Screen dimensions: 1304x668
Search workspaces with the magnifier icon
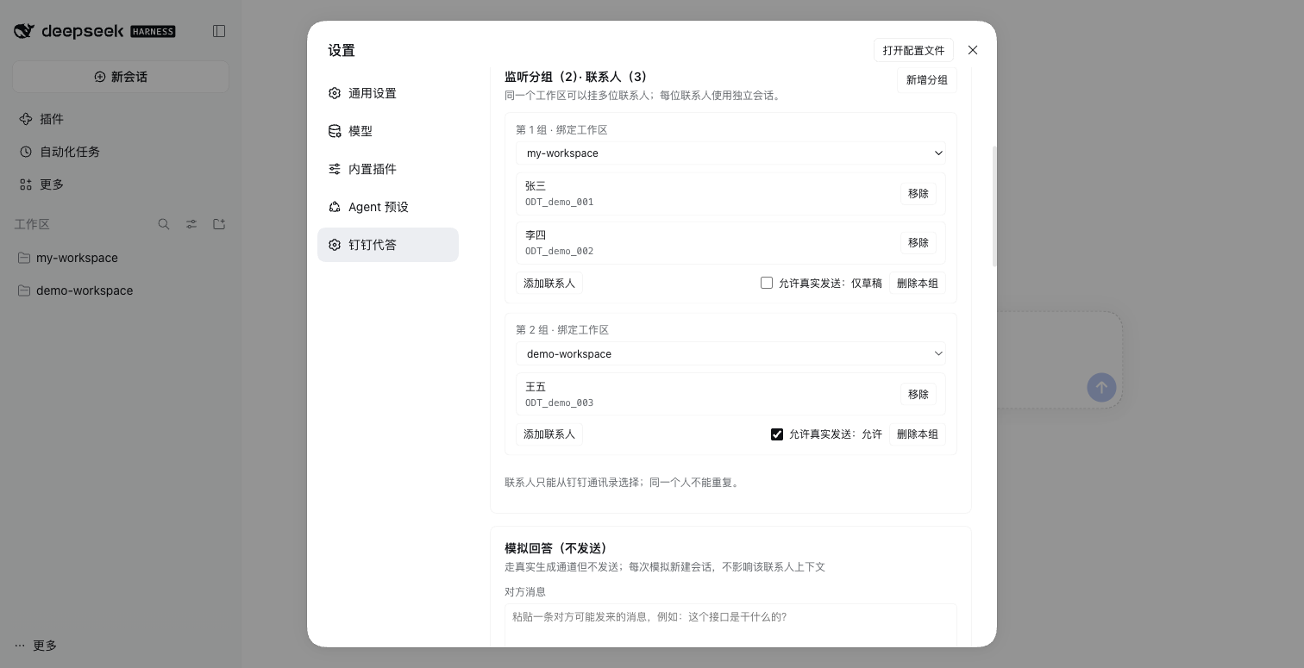(x=164, y=224)
